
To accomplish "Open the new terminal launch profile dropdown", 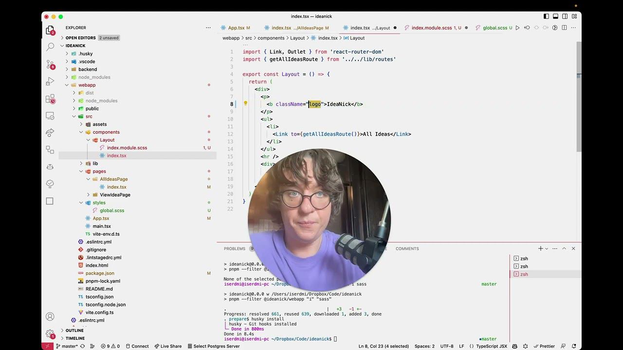I will point(547,248).
